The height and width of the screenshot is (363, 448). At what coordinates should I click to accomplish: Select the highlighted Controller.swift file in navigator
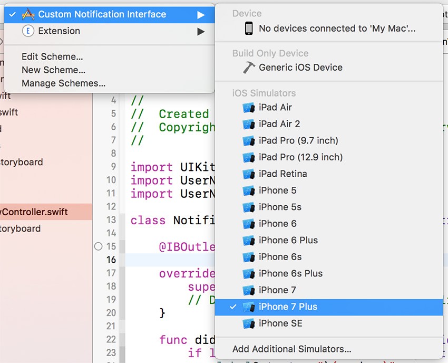click(46, 212)
